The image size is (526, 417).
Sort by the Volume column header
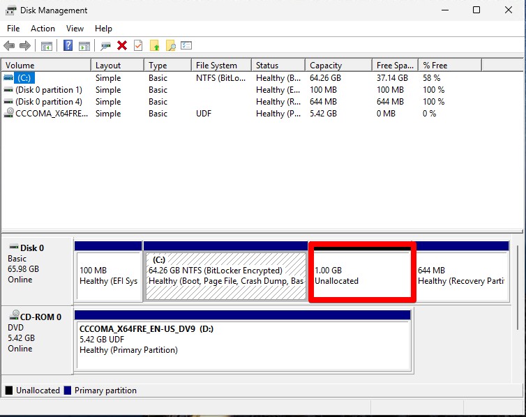pyautogui.click(x=46, y=66)
